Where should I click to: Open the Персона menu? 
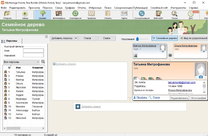coord(47,8)
